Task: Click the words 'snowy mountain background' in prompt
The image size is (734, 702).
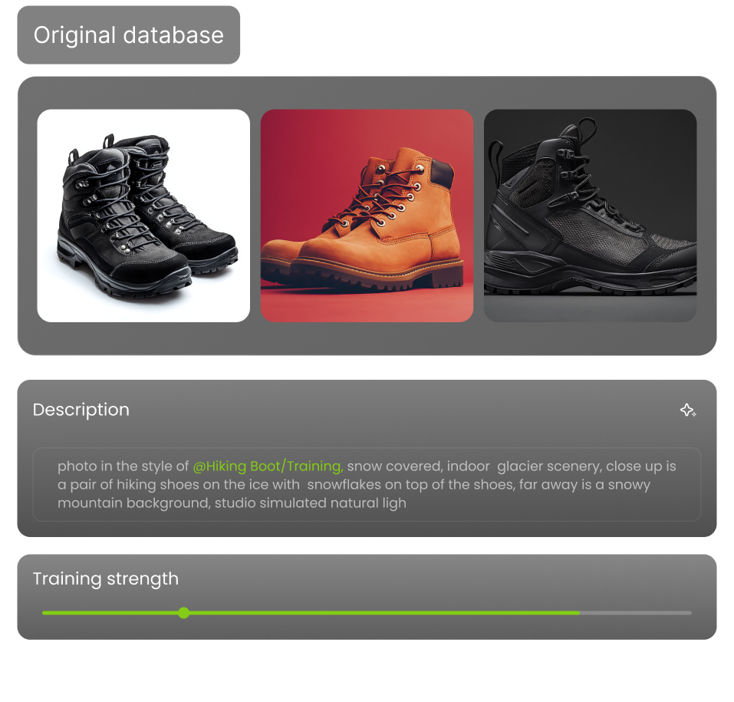Action: [x=354, y=493]
